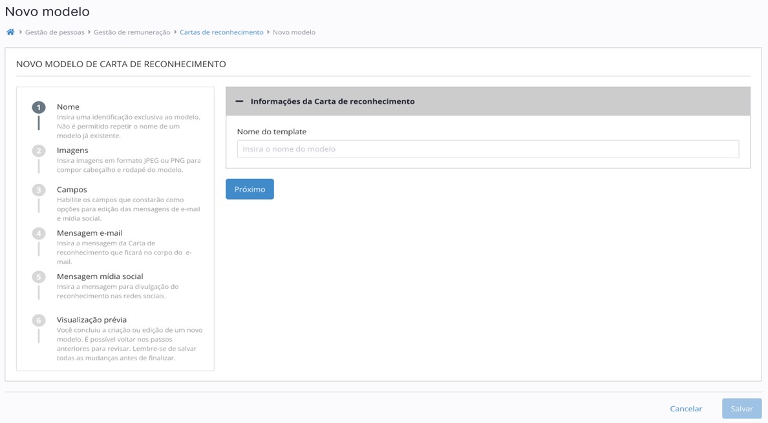The height and width of the screenshot is (423, 768).
Task: Open the Mensagem mídia social step title
Action: [100, 276]
